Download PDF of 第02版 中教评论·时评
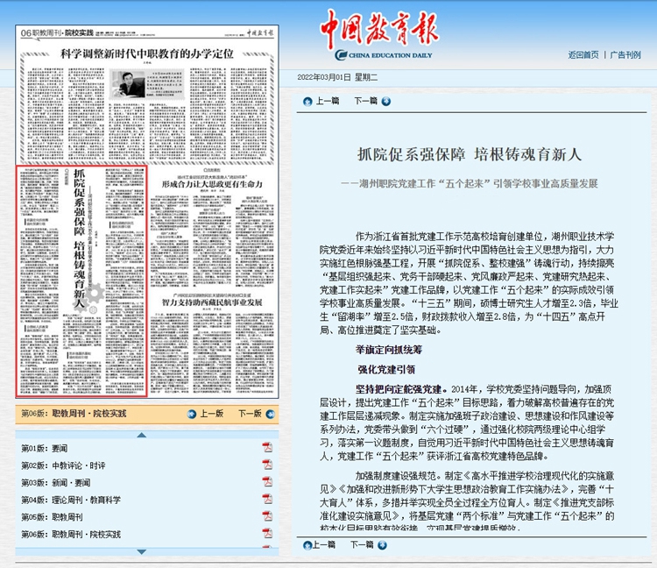The width and height of the screenshot is (657, 568). click(x=267, y=465)
